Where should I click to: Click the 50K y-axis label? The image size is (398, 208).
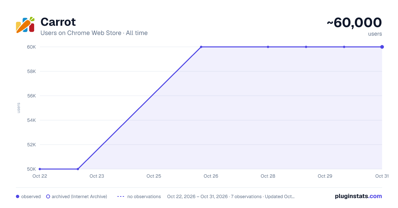click(x=32, y=169)
